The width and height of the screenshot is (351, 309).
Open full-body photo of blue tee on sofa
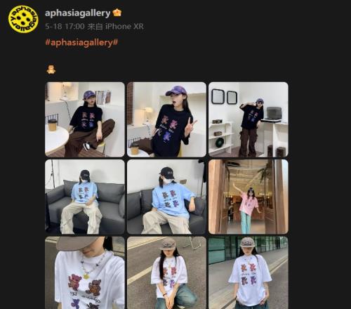(85, 197)
